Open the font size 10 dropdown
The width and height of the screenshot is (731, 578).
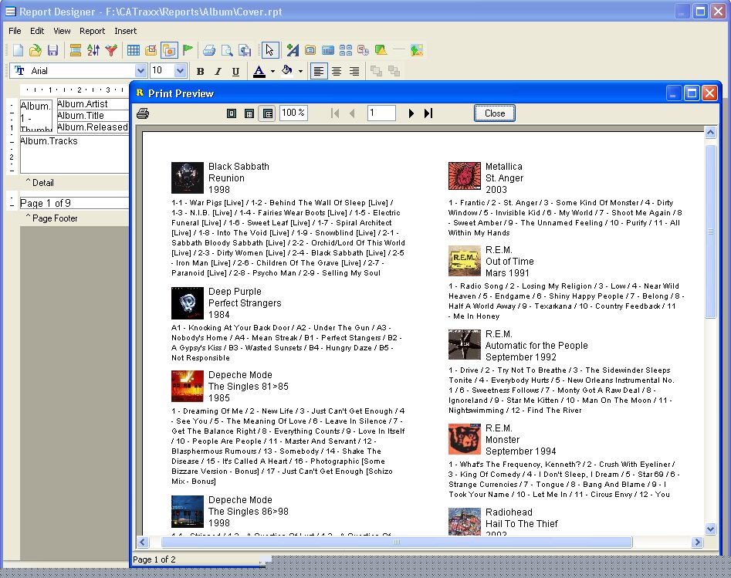point(180,71)
